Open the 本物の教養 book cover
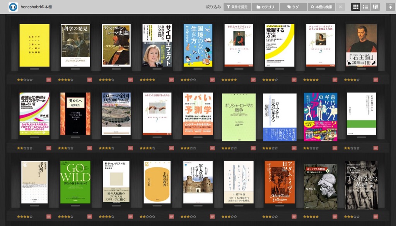This screenshot has height=226, width=396. coord(157,182)
